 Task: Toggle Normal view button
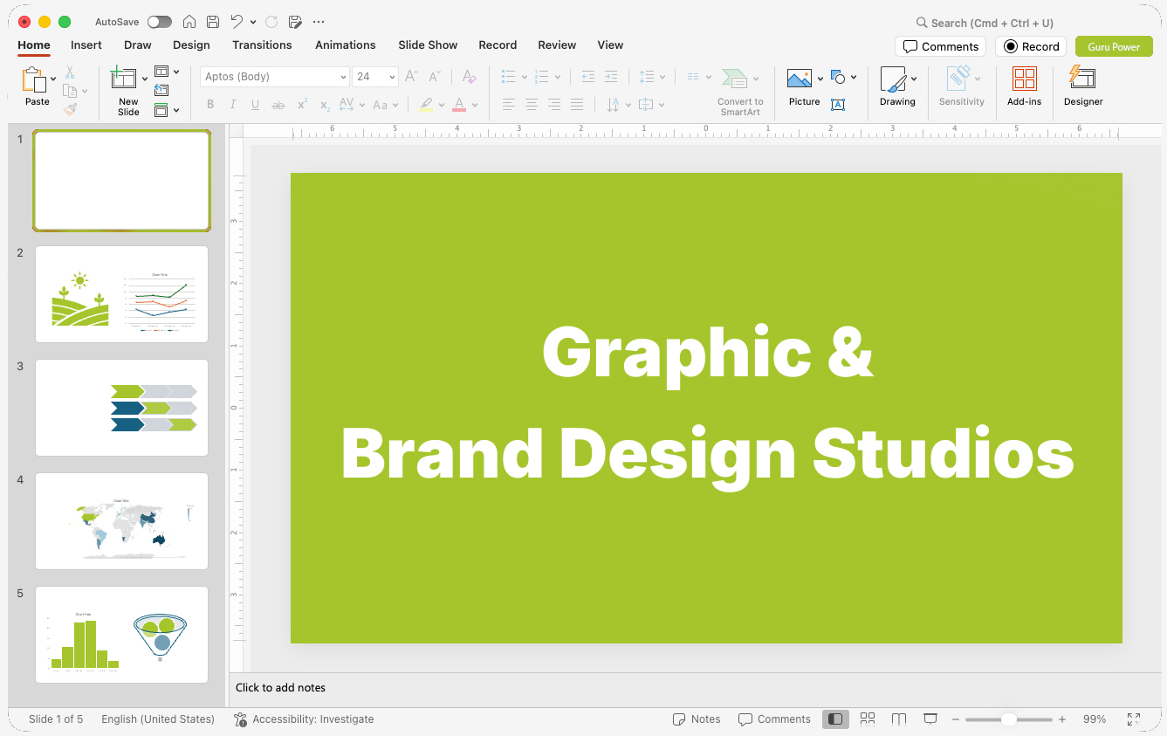(x=835, y=719)
